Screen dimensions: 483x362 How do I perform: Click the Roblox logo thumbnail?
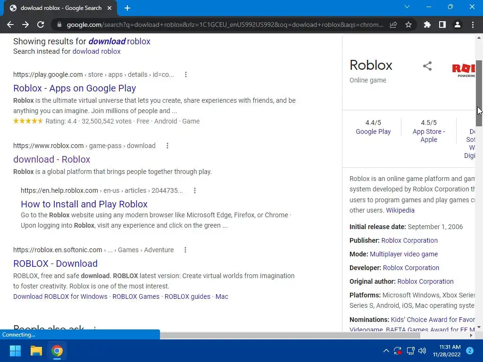[463, 70]
